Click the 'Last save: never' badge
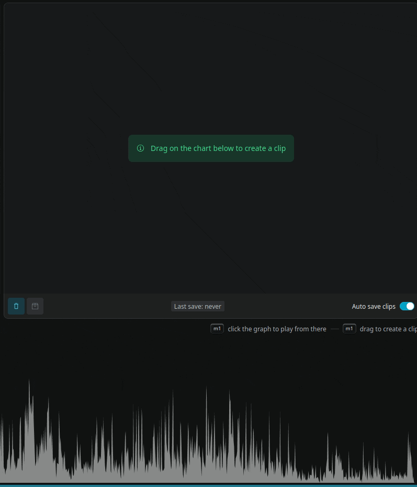Image resolution: width=417 pixels, height=487 pixels. [x=198, y=306]
